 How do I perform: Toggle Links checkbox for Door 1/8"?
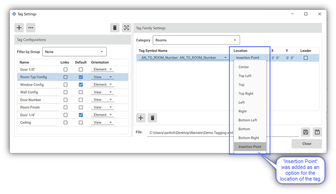coord(65,70)
